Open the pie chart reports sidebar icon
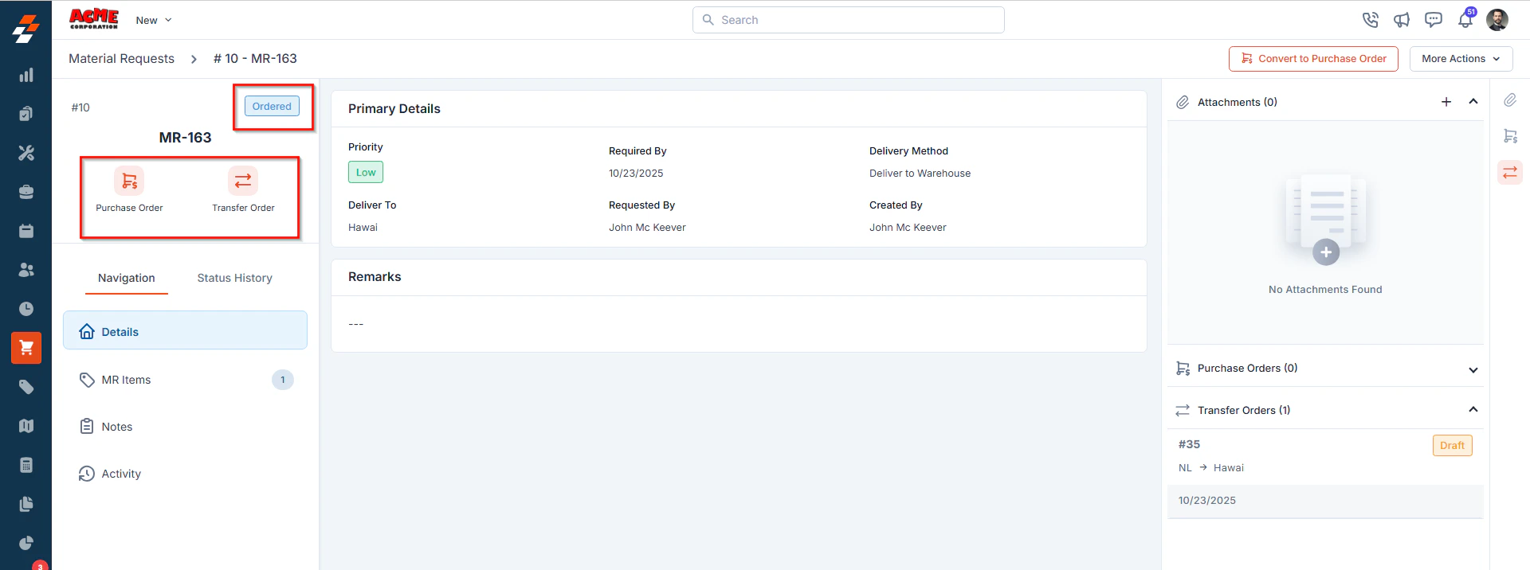This screenshot has height=570, width=1530. click(26, 543)
